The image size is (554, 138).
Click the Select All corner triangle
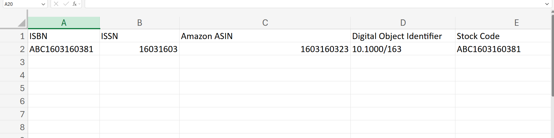22,23
